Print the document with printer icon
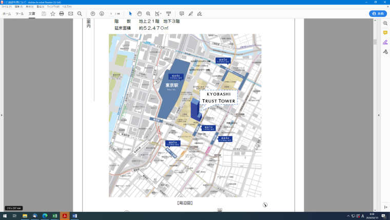This screenshot has height=220, width=390. tap(62, 14)
